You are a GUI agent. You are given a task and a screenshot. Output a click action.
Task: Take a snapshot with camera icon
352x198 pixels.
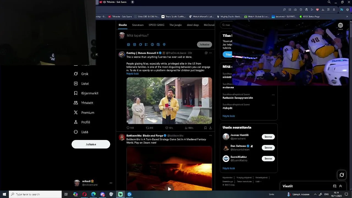tap(295, 10)
